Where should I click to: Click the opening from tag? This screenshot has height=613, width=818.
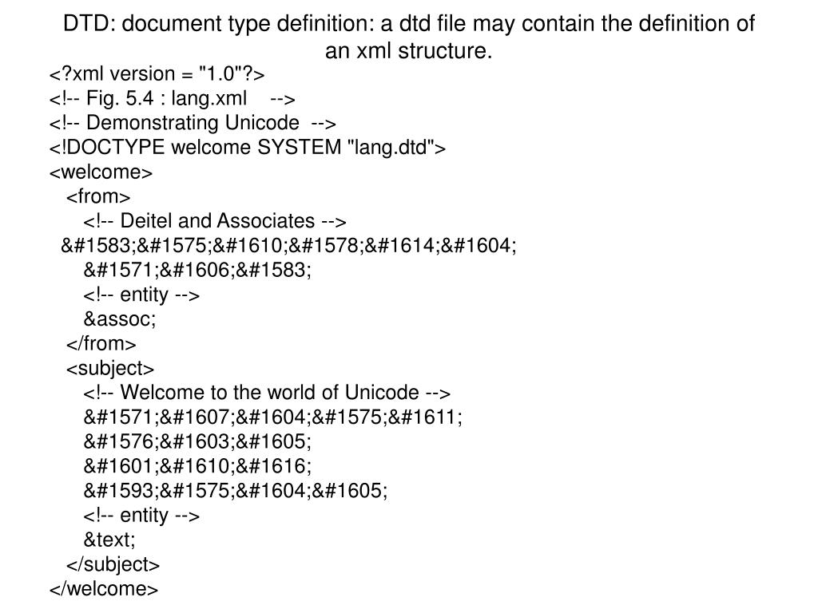[x=98, y=196]
